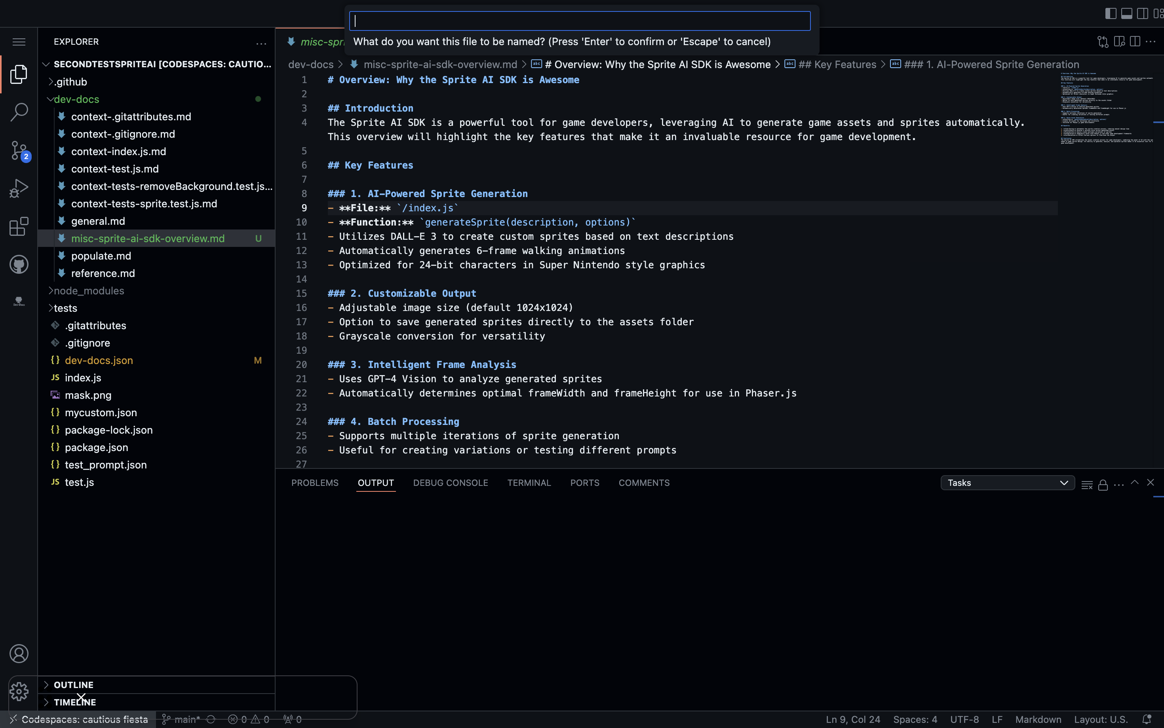The width and height of the screenshot is (1164, 728).
Task: Click the notifications bell in status bar
Action: [x=1146, y=719]
